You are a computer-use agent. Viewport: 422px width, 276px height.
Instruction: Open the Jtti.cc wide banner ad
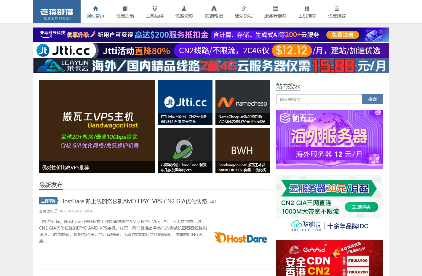pyautogui.click(x=211, y=50)
